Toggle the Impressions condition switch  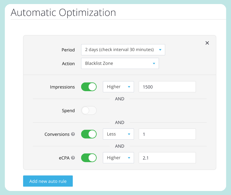(89, 87)
